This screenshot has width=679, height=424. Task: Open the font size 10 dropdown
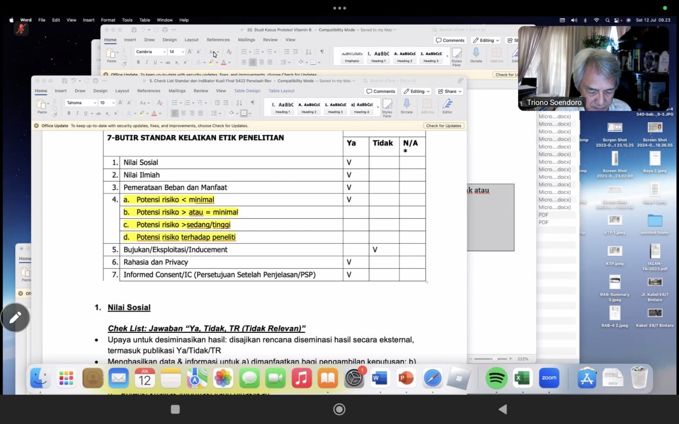click(113, 103)
